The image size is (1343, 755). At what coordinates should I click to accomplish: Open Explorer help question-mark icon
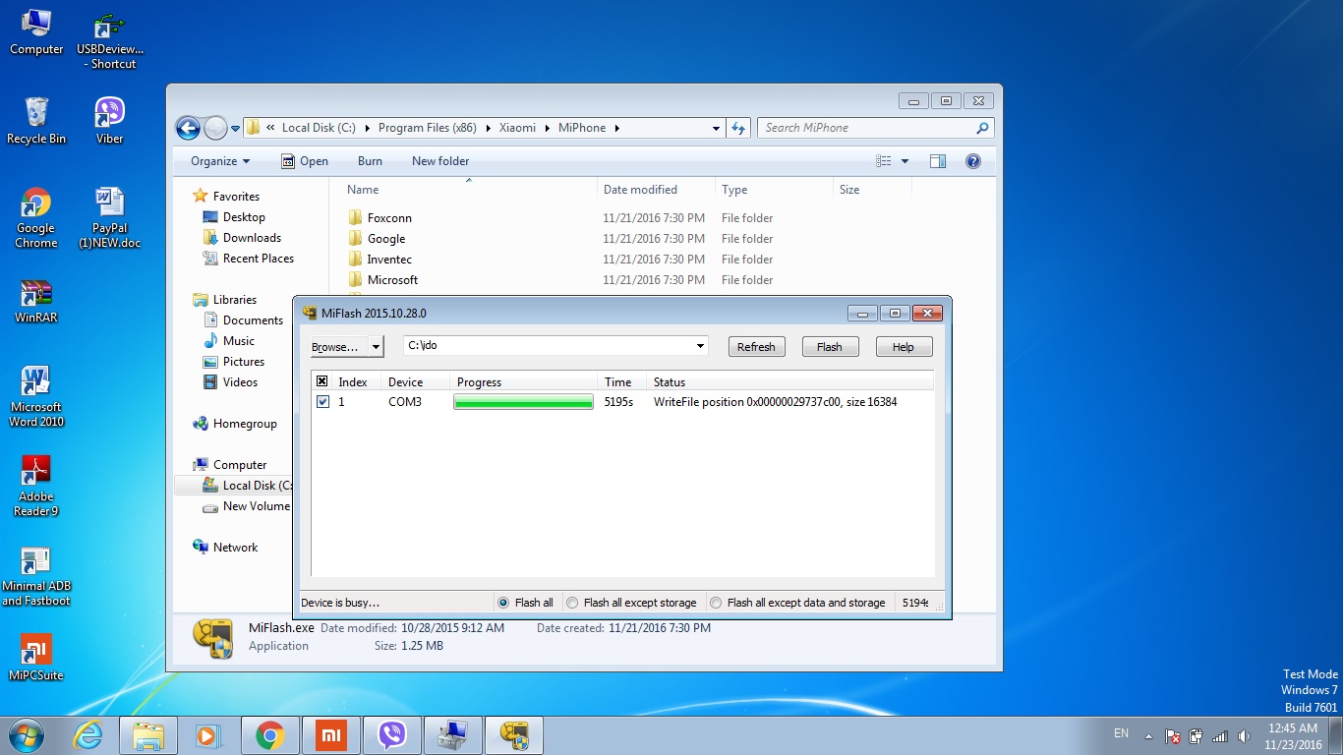pos(973,161)
